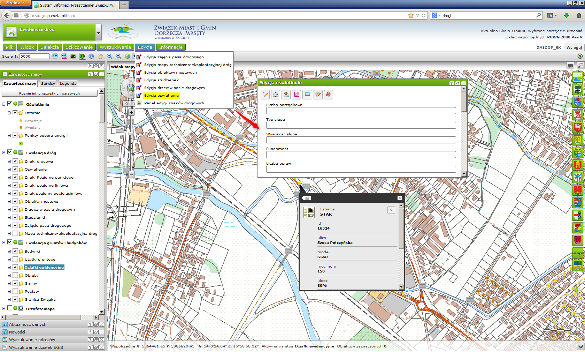Viewport: 585px width, 352px height.
Task: Toggle Punkty poboru energii checkbox
Action: tap(15, 135)
